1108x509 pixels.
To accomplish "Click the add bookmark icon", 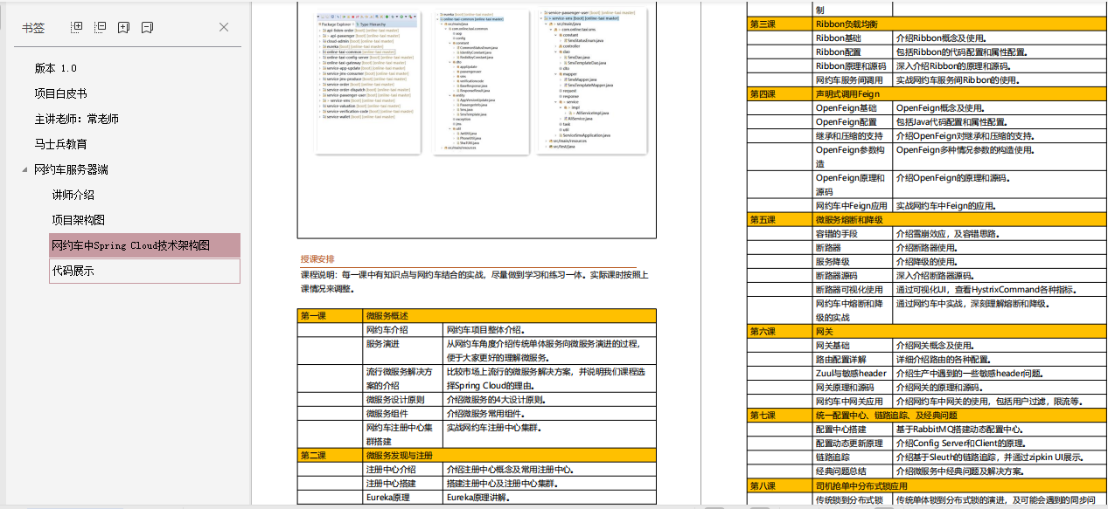I will click(x=123, y=28).
